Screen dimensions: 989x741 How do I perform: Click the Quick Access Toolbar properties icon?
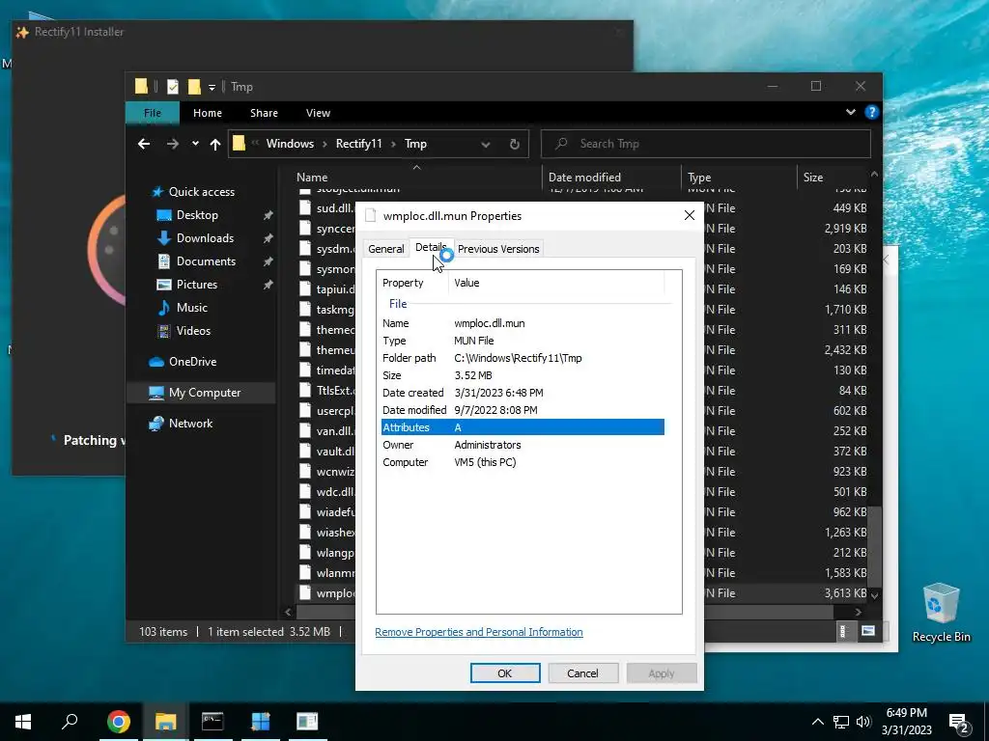click(x=173, y=86)
